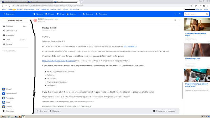The width and height of the screenshot is (210, 118).
Task: Click the address bar URL
Action: tap(49, 6)
